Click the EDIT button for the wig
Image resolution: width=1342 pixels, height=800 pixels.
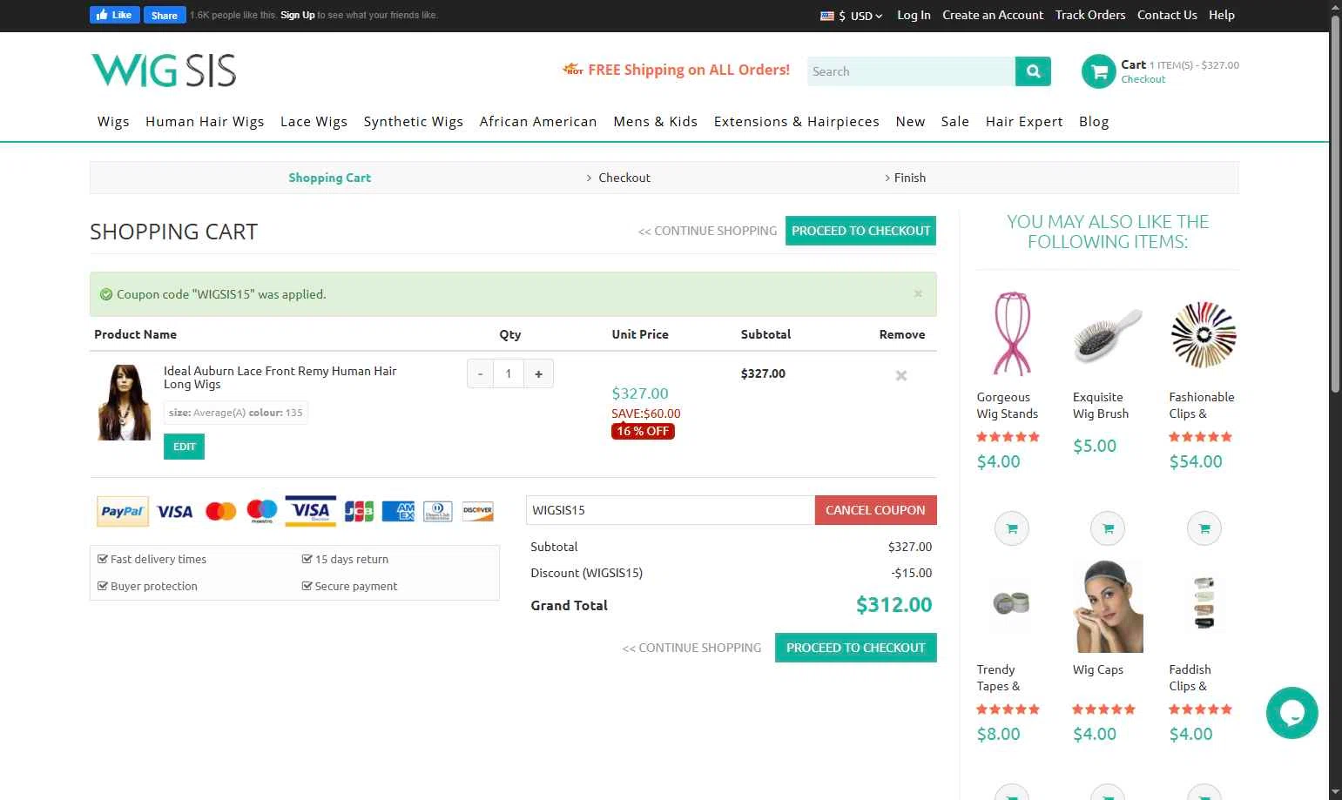(x=184, y=447)
